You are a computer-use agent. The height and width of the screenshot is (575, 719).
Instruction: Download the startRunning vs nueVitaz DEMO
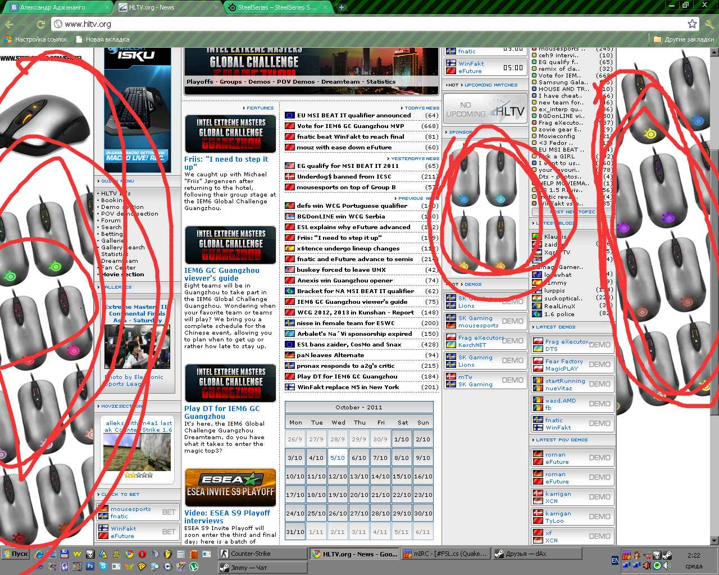coord(599,384)
